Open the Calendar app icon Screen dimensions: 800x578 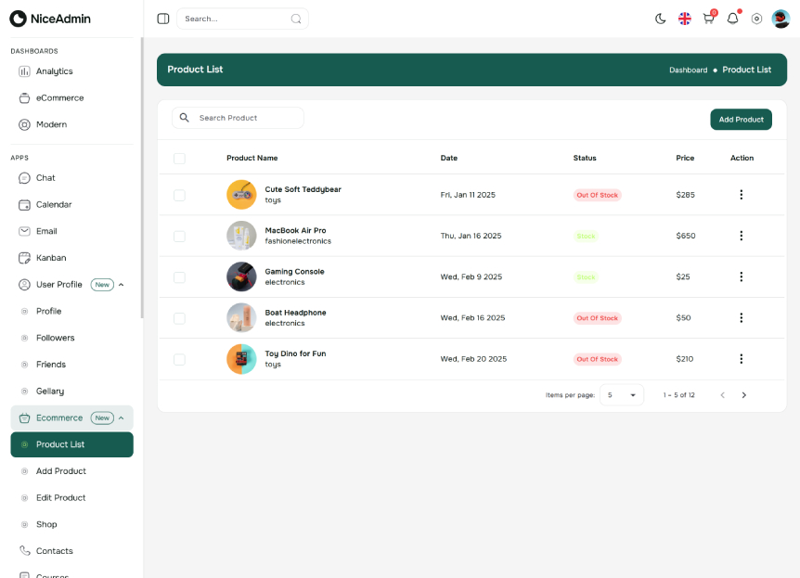(x=54, y=204)
